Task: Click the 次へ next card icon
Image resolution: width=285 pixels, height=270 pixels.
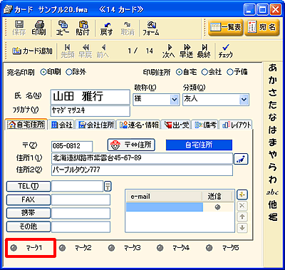Action: point(169,51)
